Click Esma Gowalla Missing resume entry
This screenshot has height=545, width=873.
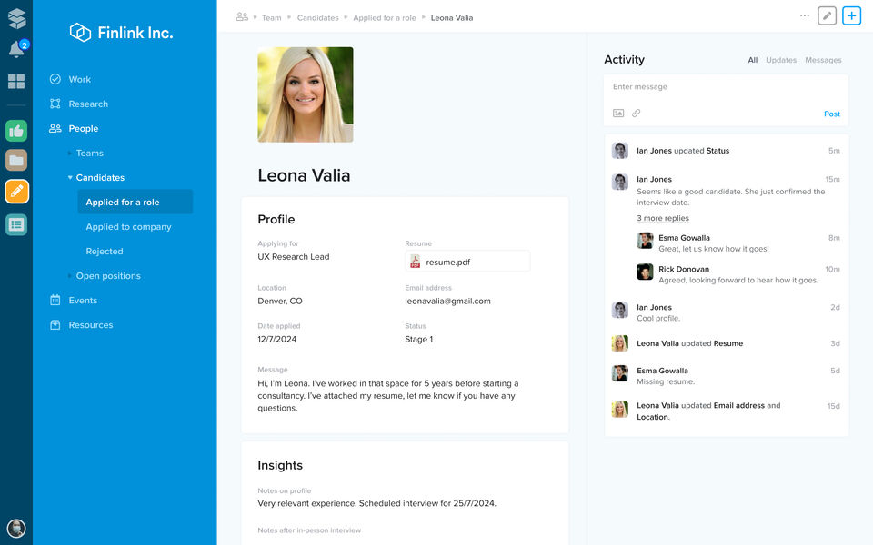[x=726, y=375]
